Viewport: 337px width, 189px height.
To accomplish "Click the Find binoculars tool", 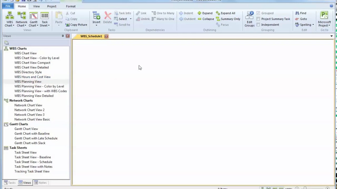I will (x=301, y=13).
